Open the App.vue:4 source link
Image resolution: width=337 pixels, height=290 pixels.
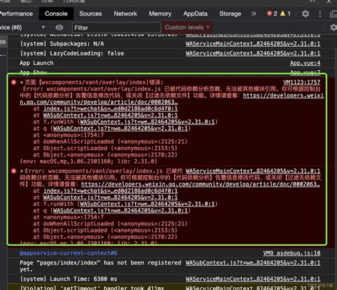point(305,63)
